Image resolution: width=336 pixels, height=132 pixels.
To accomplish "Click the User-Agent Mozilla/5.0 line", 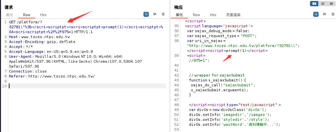I will pyautogui.click(x=65, y=56).
